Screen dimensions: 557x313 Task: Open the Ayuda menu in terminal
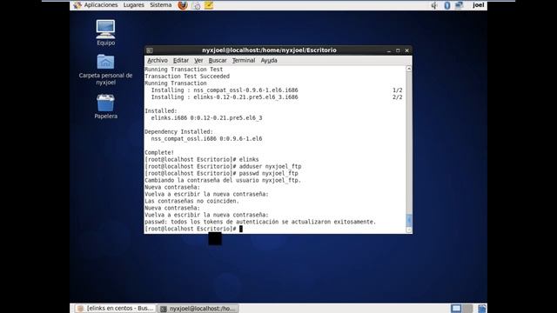pyautogui.click(x=269, y=60)
